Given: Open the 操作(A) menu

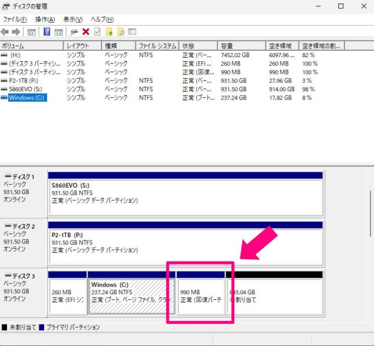Looking at the screenshot, I should (45, 20).
